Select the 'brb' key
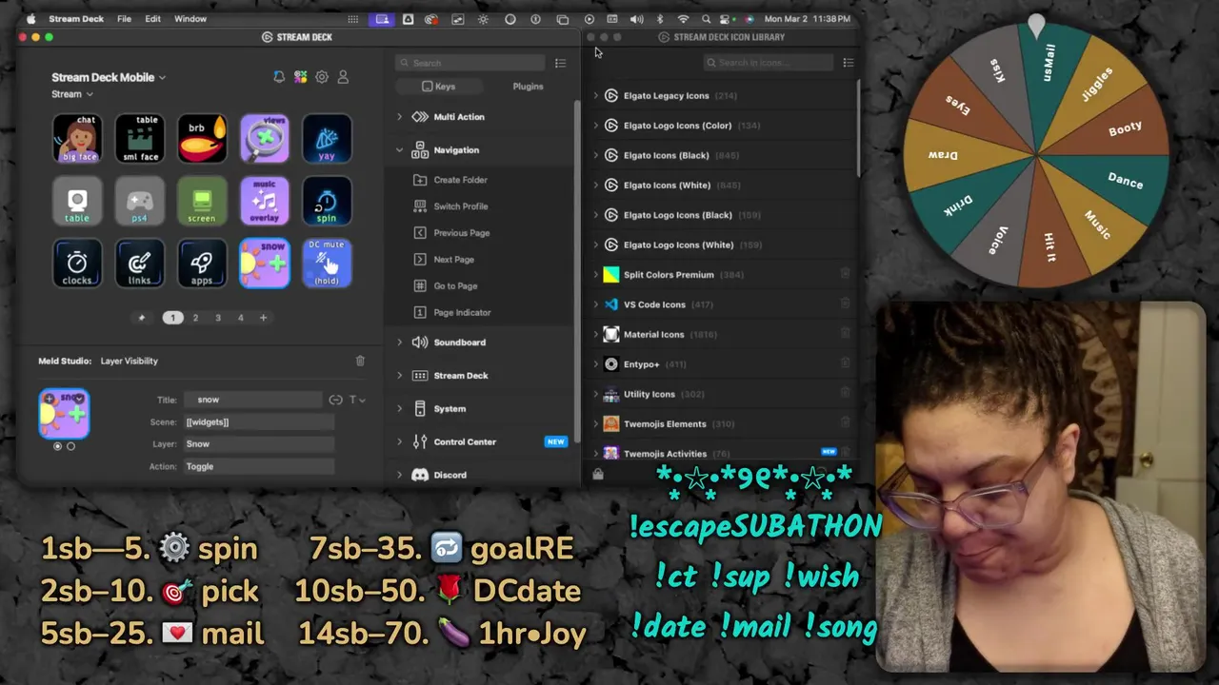1219x685 pixels. coord(202,139)
